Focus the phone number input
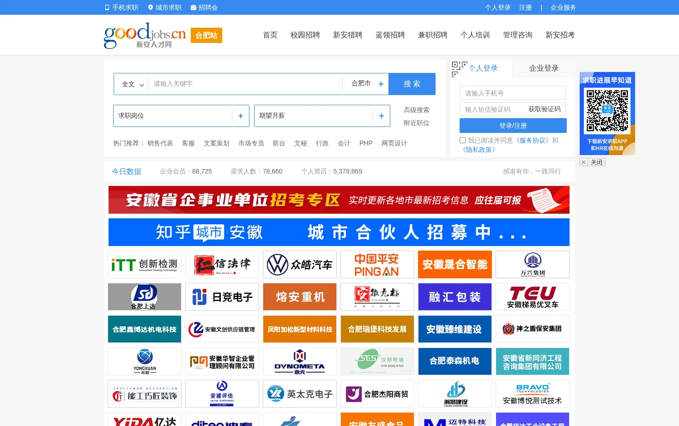The height and width of the screenshot is (426, 679). (x=513, y=93)
